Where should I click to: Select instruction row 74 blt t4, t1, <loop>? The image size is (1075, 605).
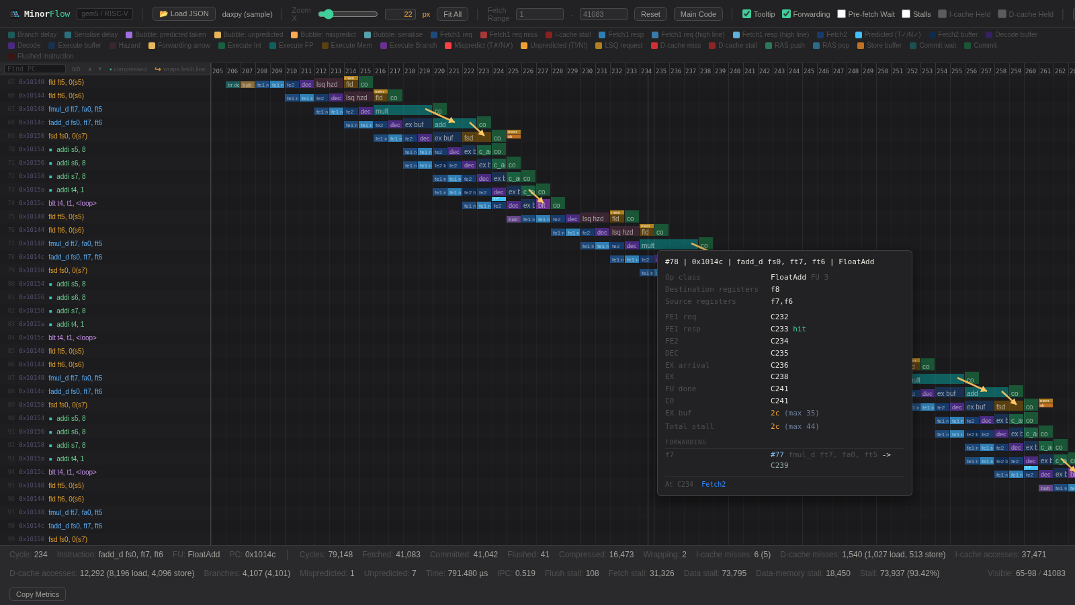point(105,203)
